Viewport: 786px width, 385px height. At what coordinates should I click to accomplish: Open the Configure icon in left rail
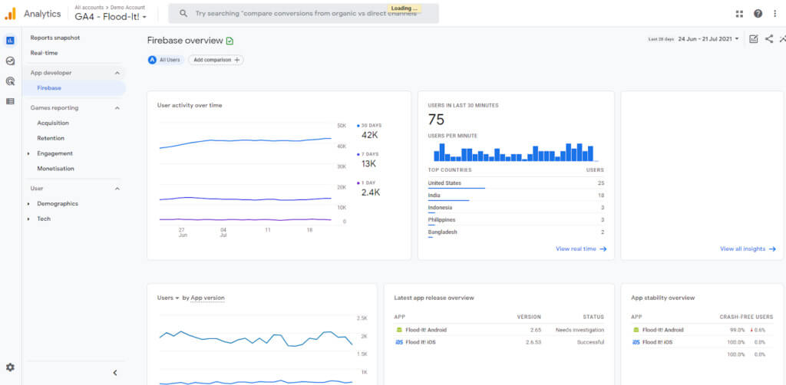click(x=10, y=101)
